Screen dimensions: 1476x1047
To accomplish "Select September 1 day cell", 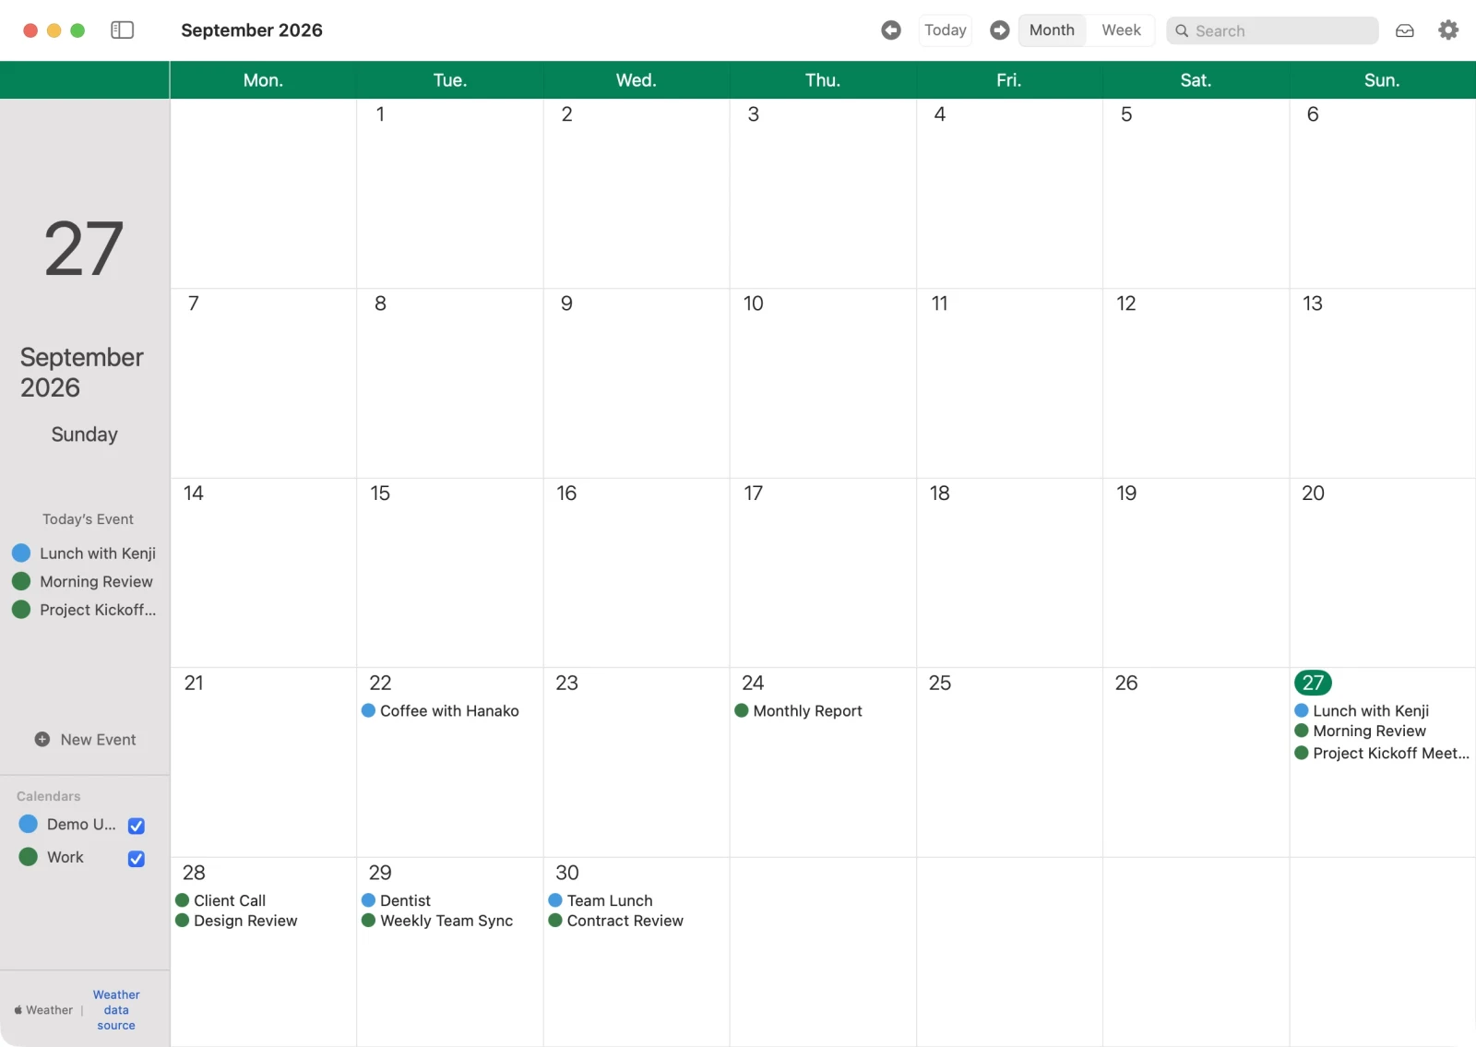I will pos(449,193).
